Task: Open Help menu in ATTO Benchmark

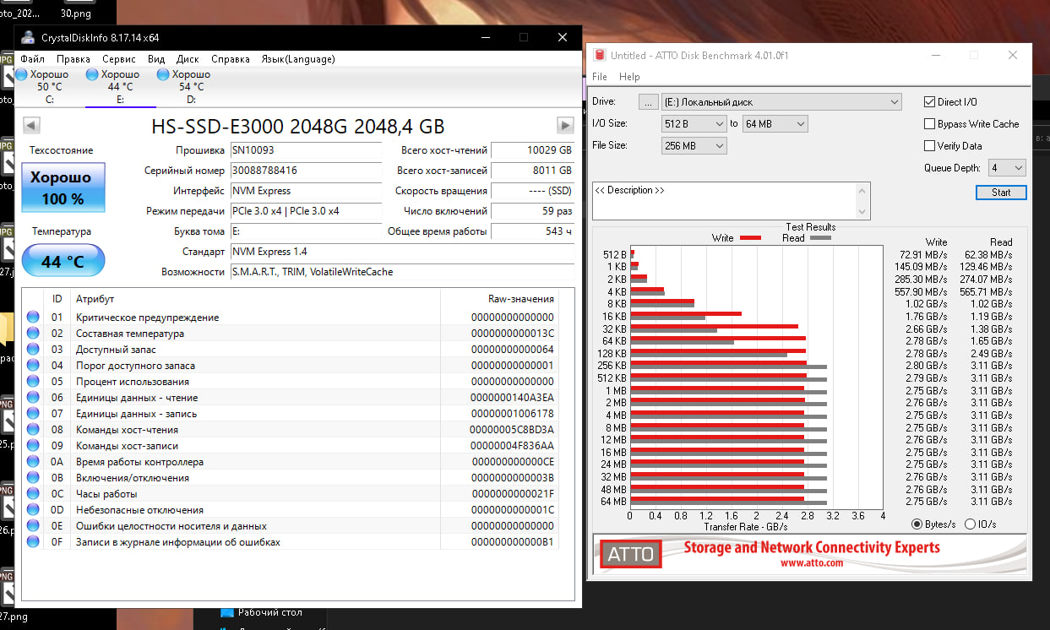Action: point(629,77)
